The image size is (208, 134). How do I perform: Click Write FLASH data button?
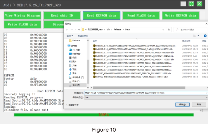tap(22, 24)
